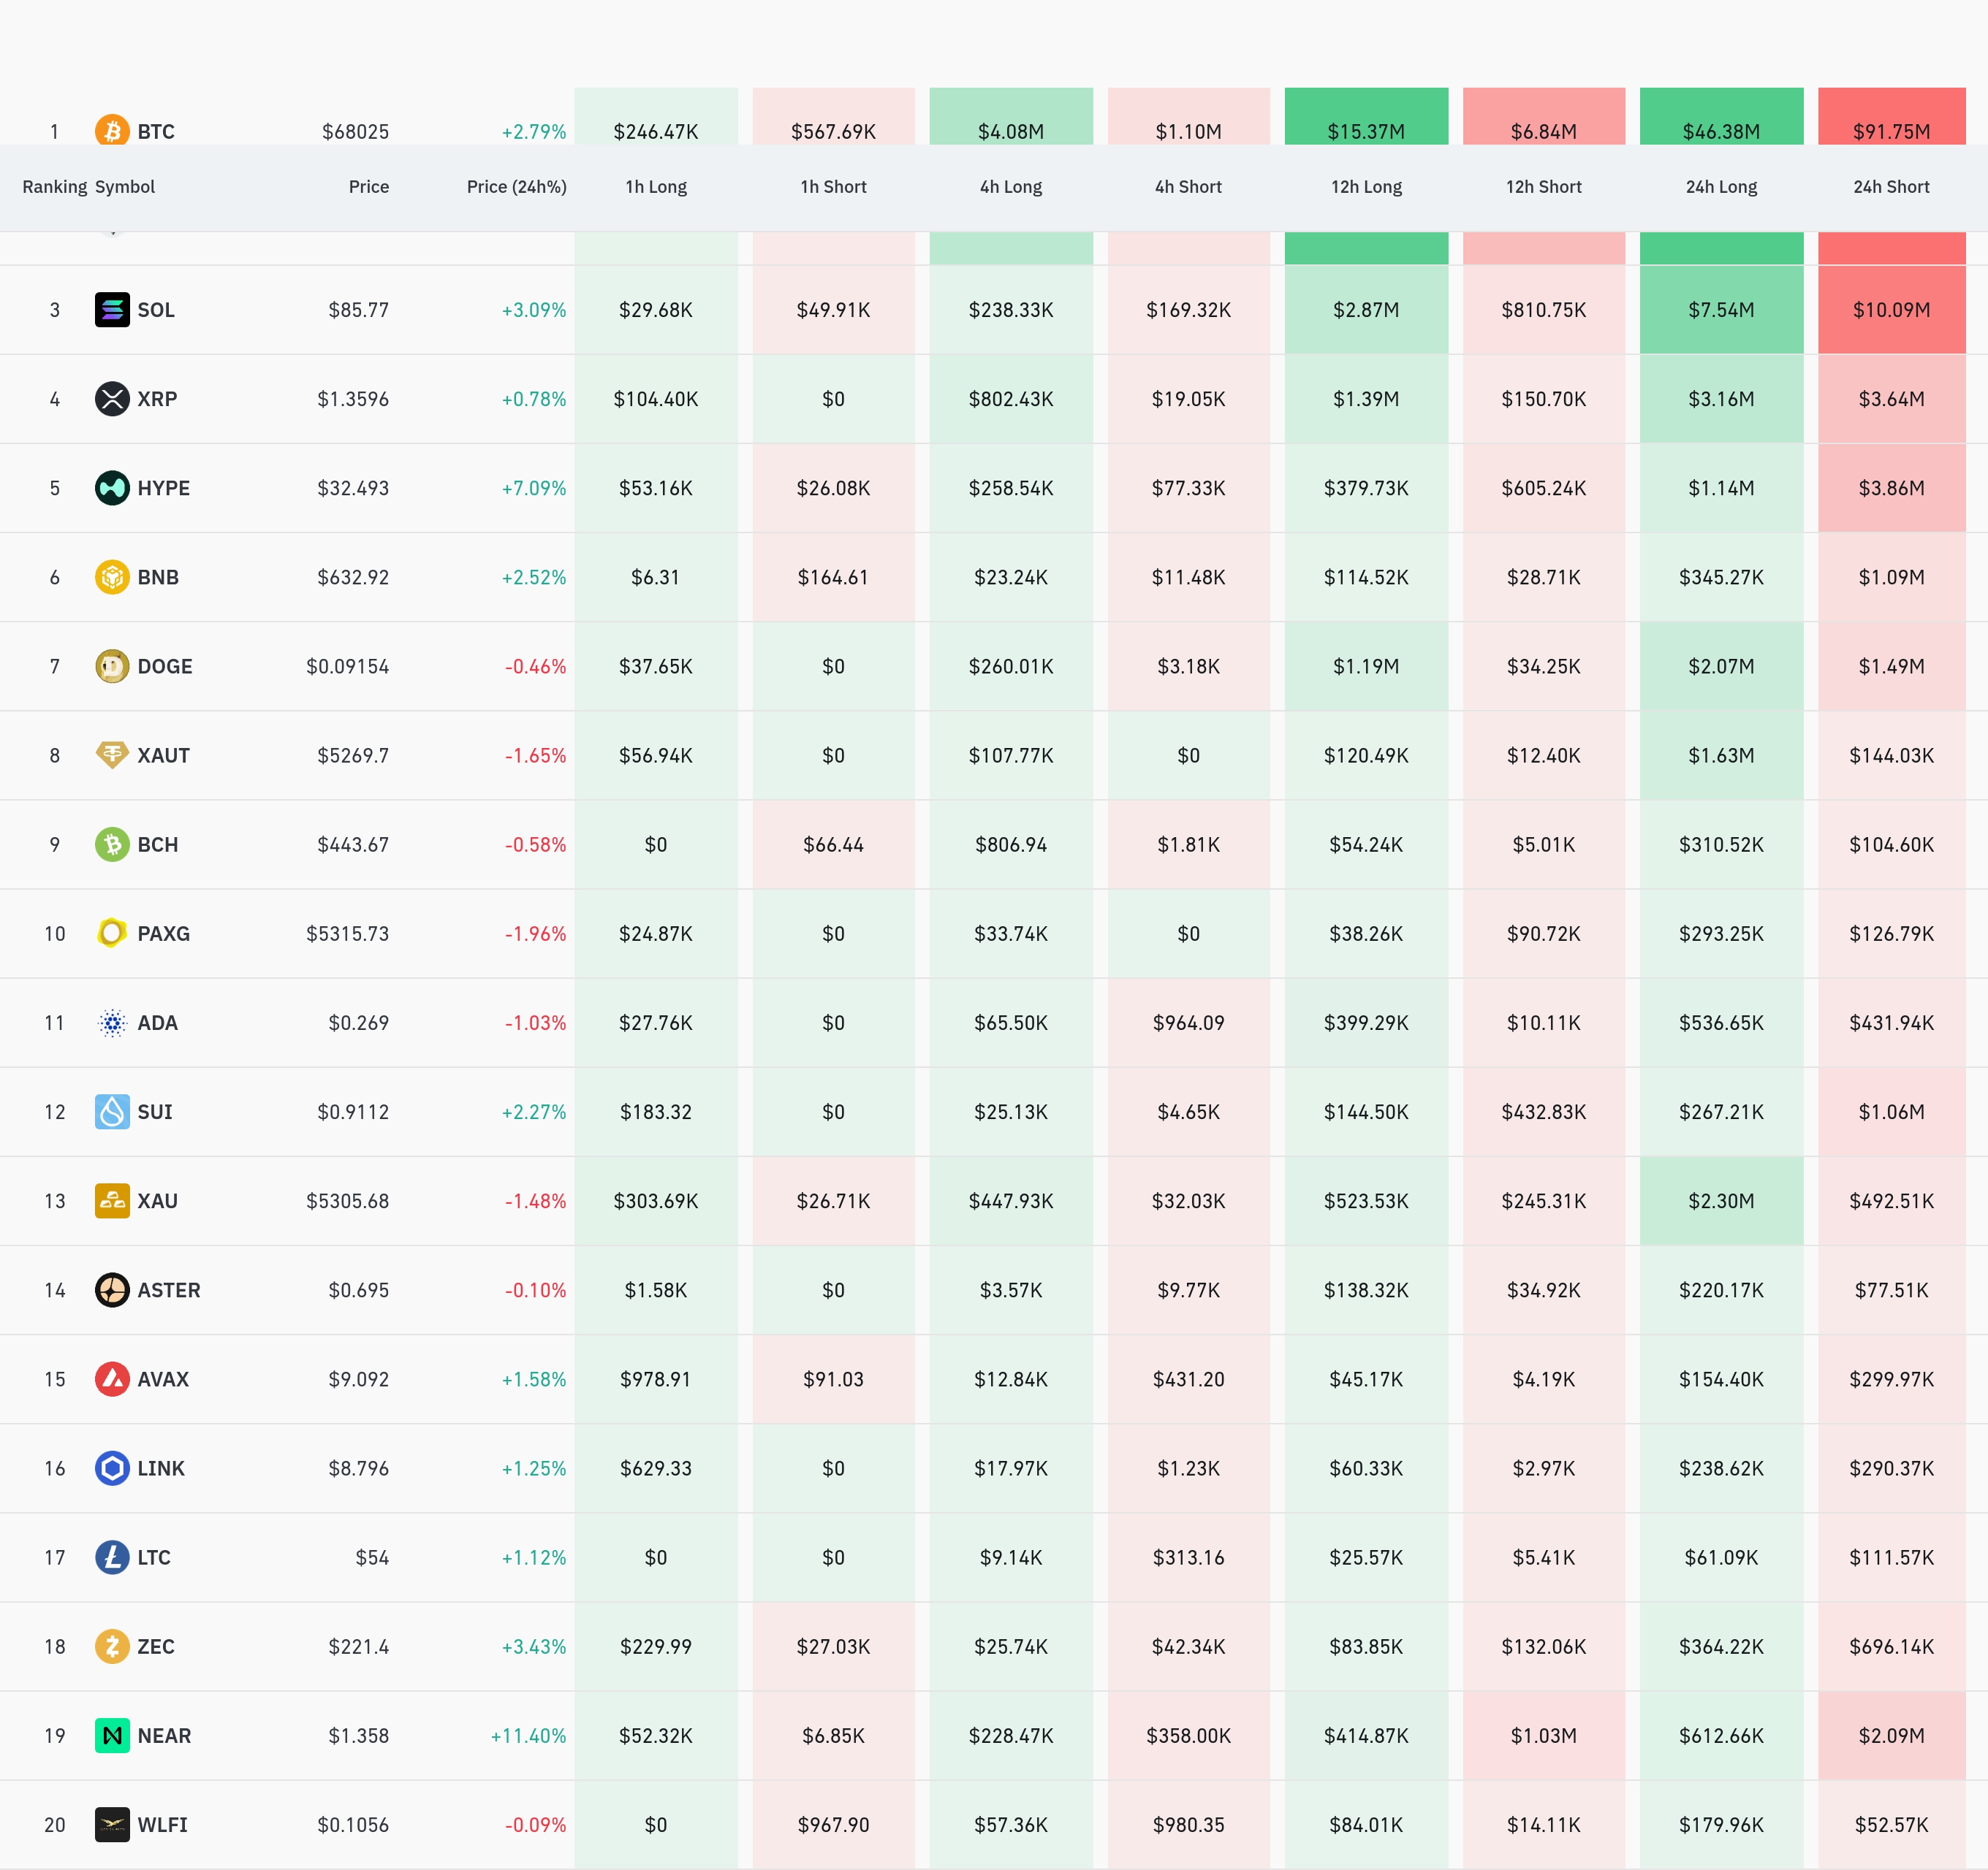The height and width of the screenshot is (1870, 1988).
Task: Click SOL 24h Short $10.09M red cell
Action: coord(1891,310)
